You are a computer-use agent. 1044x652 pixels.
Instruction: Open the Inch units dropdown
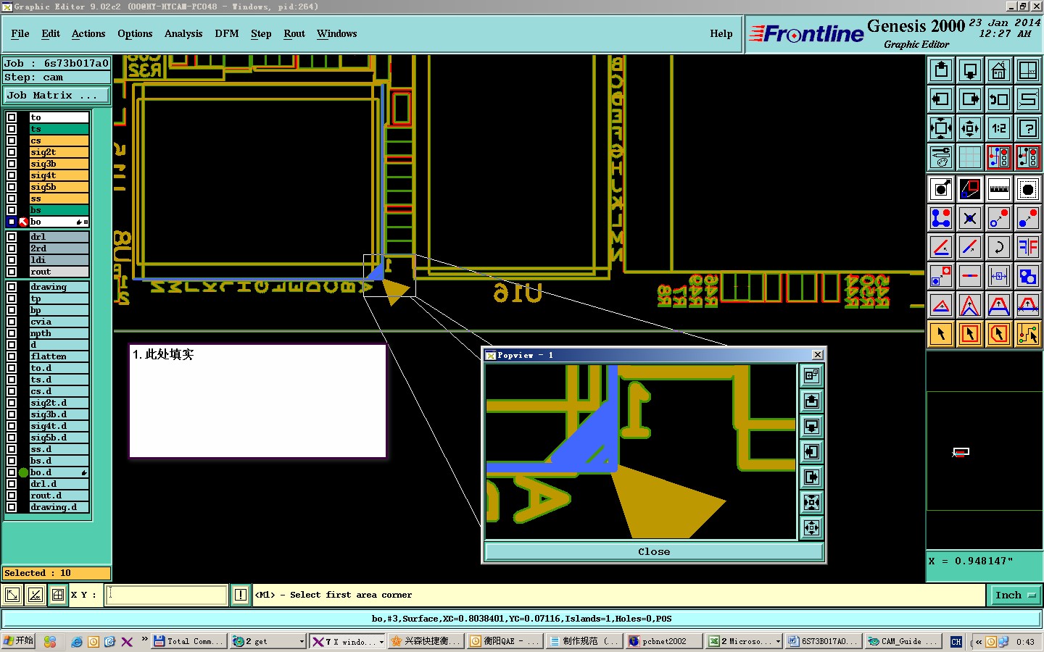1014,595
